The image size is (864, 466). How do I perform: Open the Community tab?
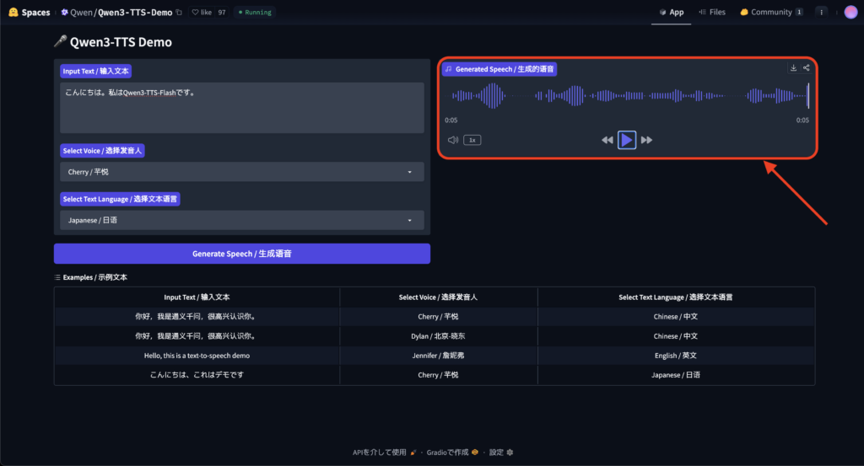[x=771, y=12]
